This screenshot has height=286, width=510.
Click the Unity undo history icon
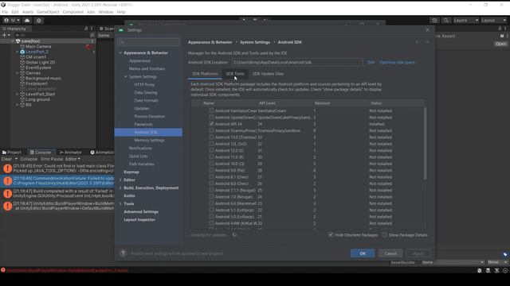point(434,20)
